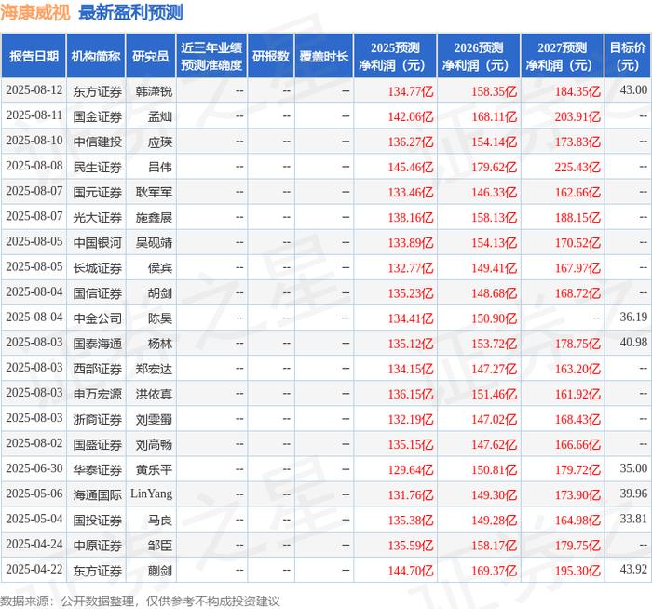Click the 2026预测净利润 column header
652x609 pixels.
point(479,56)
